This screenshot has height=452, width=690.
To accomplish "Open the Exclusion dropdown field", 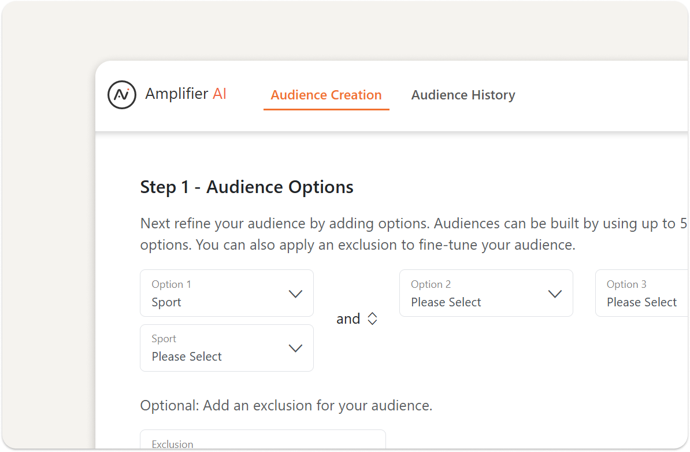I will 262,442.
